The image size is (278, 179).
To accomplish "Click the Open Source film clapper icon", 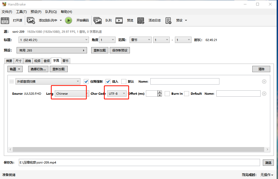I will [x=5, y=20].
